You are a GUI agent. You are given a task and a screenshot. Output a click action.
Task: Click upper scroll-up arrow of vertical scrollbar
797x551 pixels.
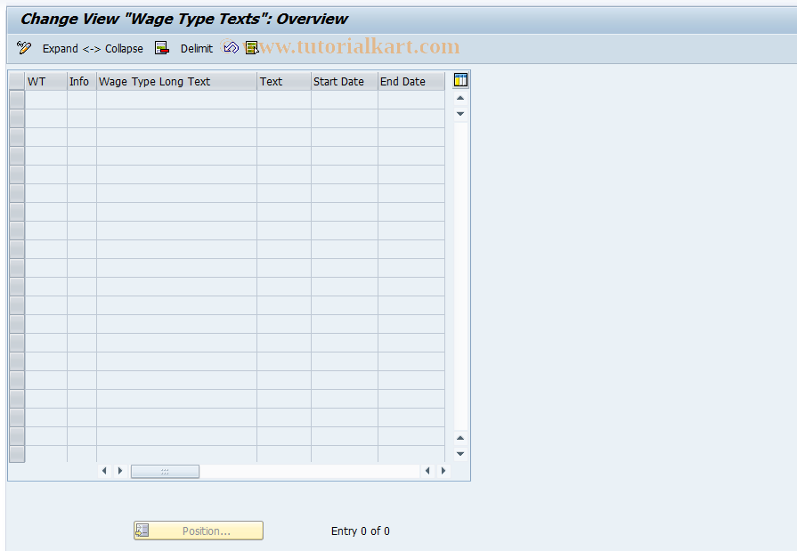(x=460, y=98)
